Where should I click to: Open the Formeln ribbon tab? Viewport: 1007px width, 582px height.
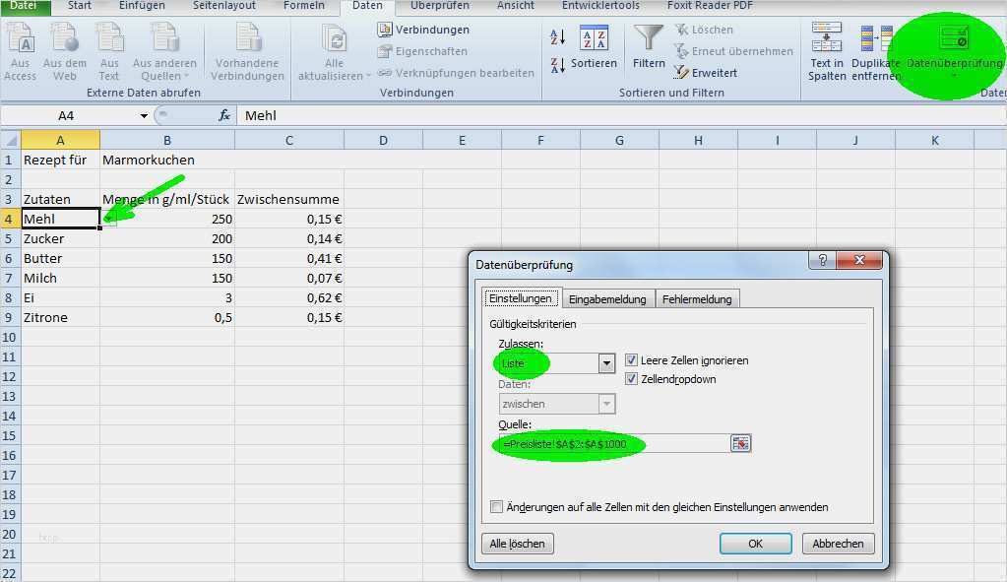pos(304,6)
